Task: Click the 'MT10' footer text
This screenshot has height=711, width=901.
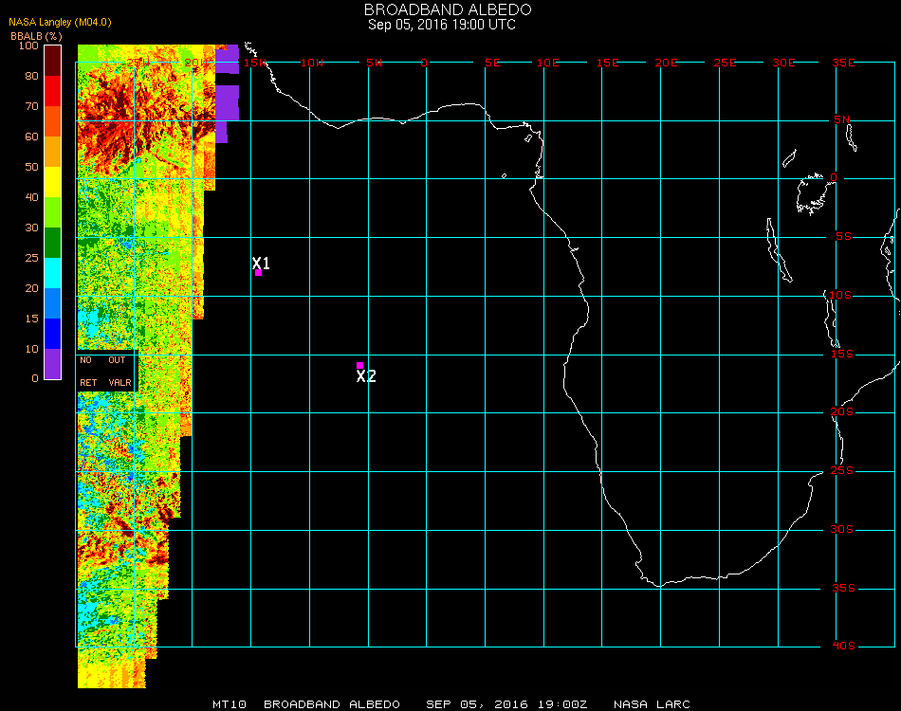Action: 230,704
